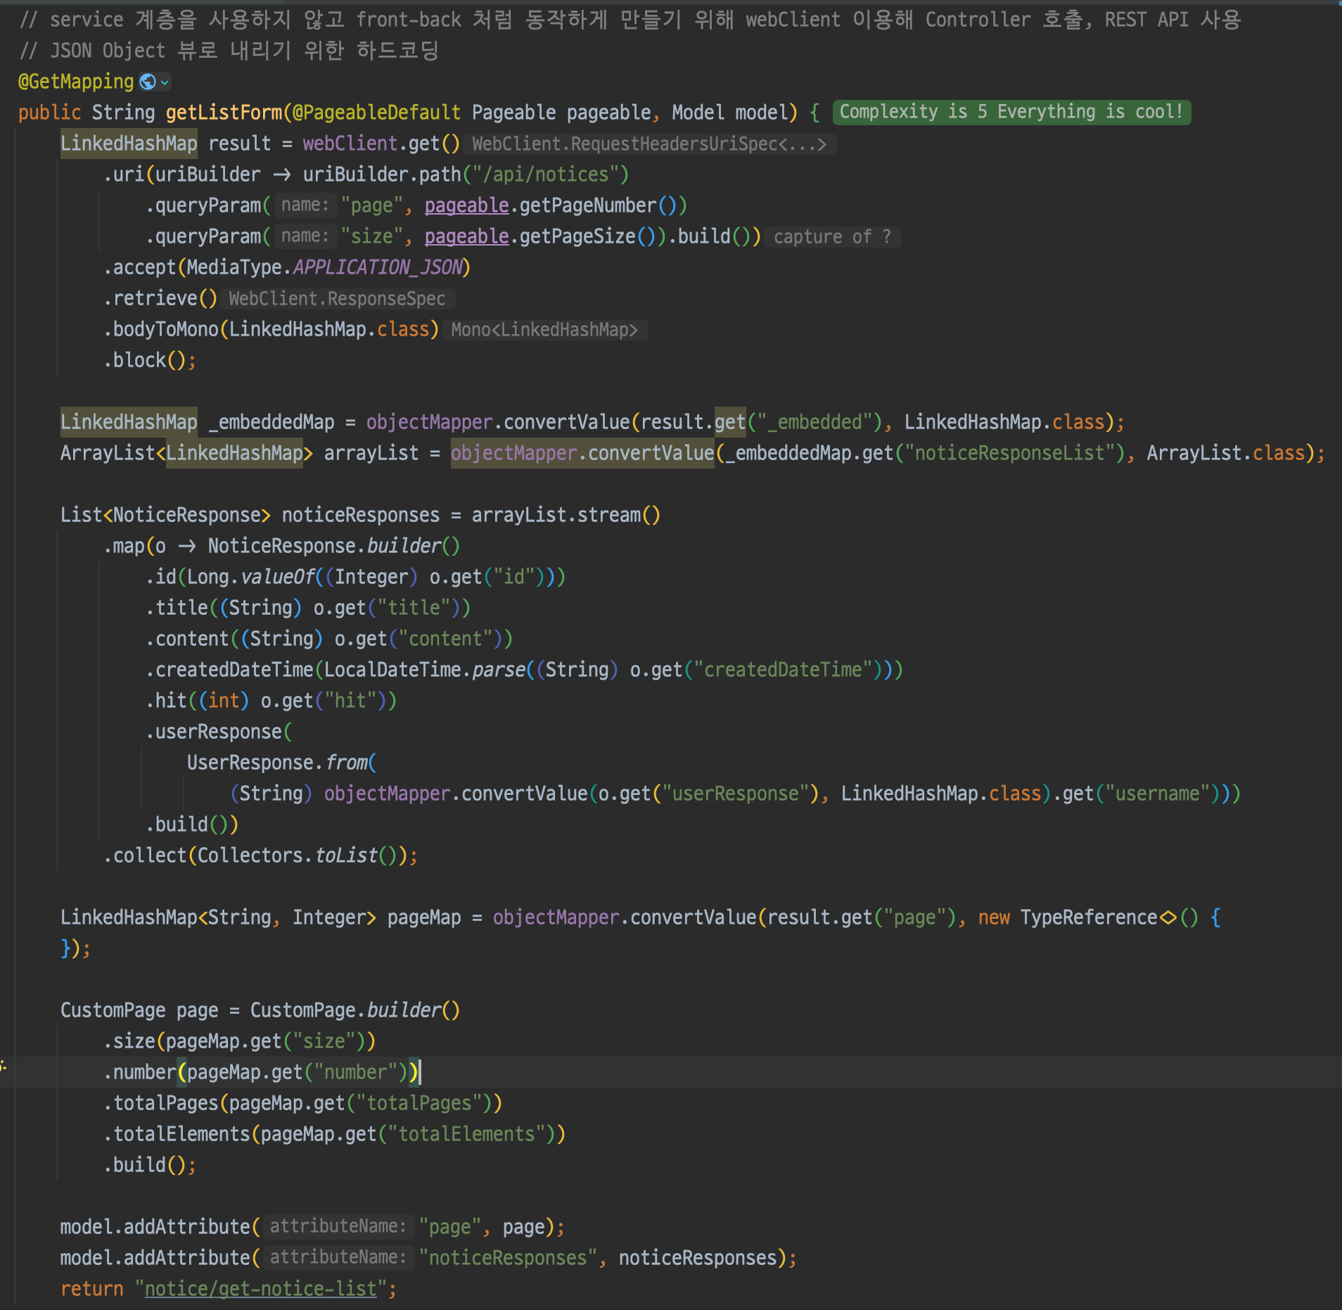Click the APPLICATION_JSON constant in accept call

[378, 267]
